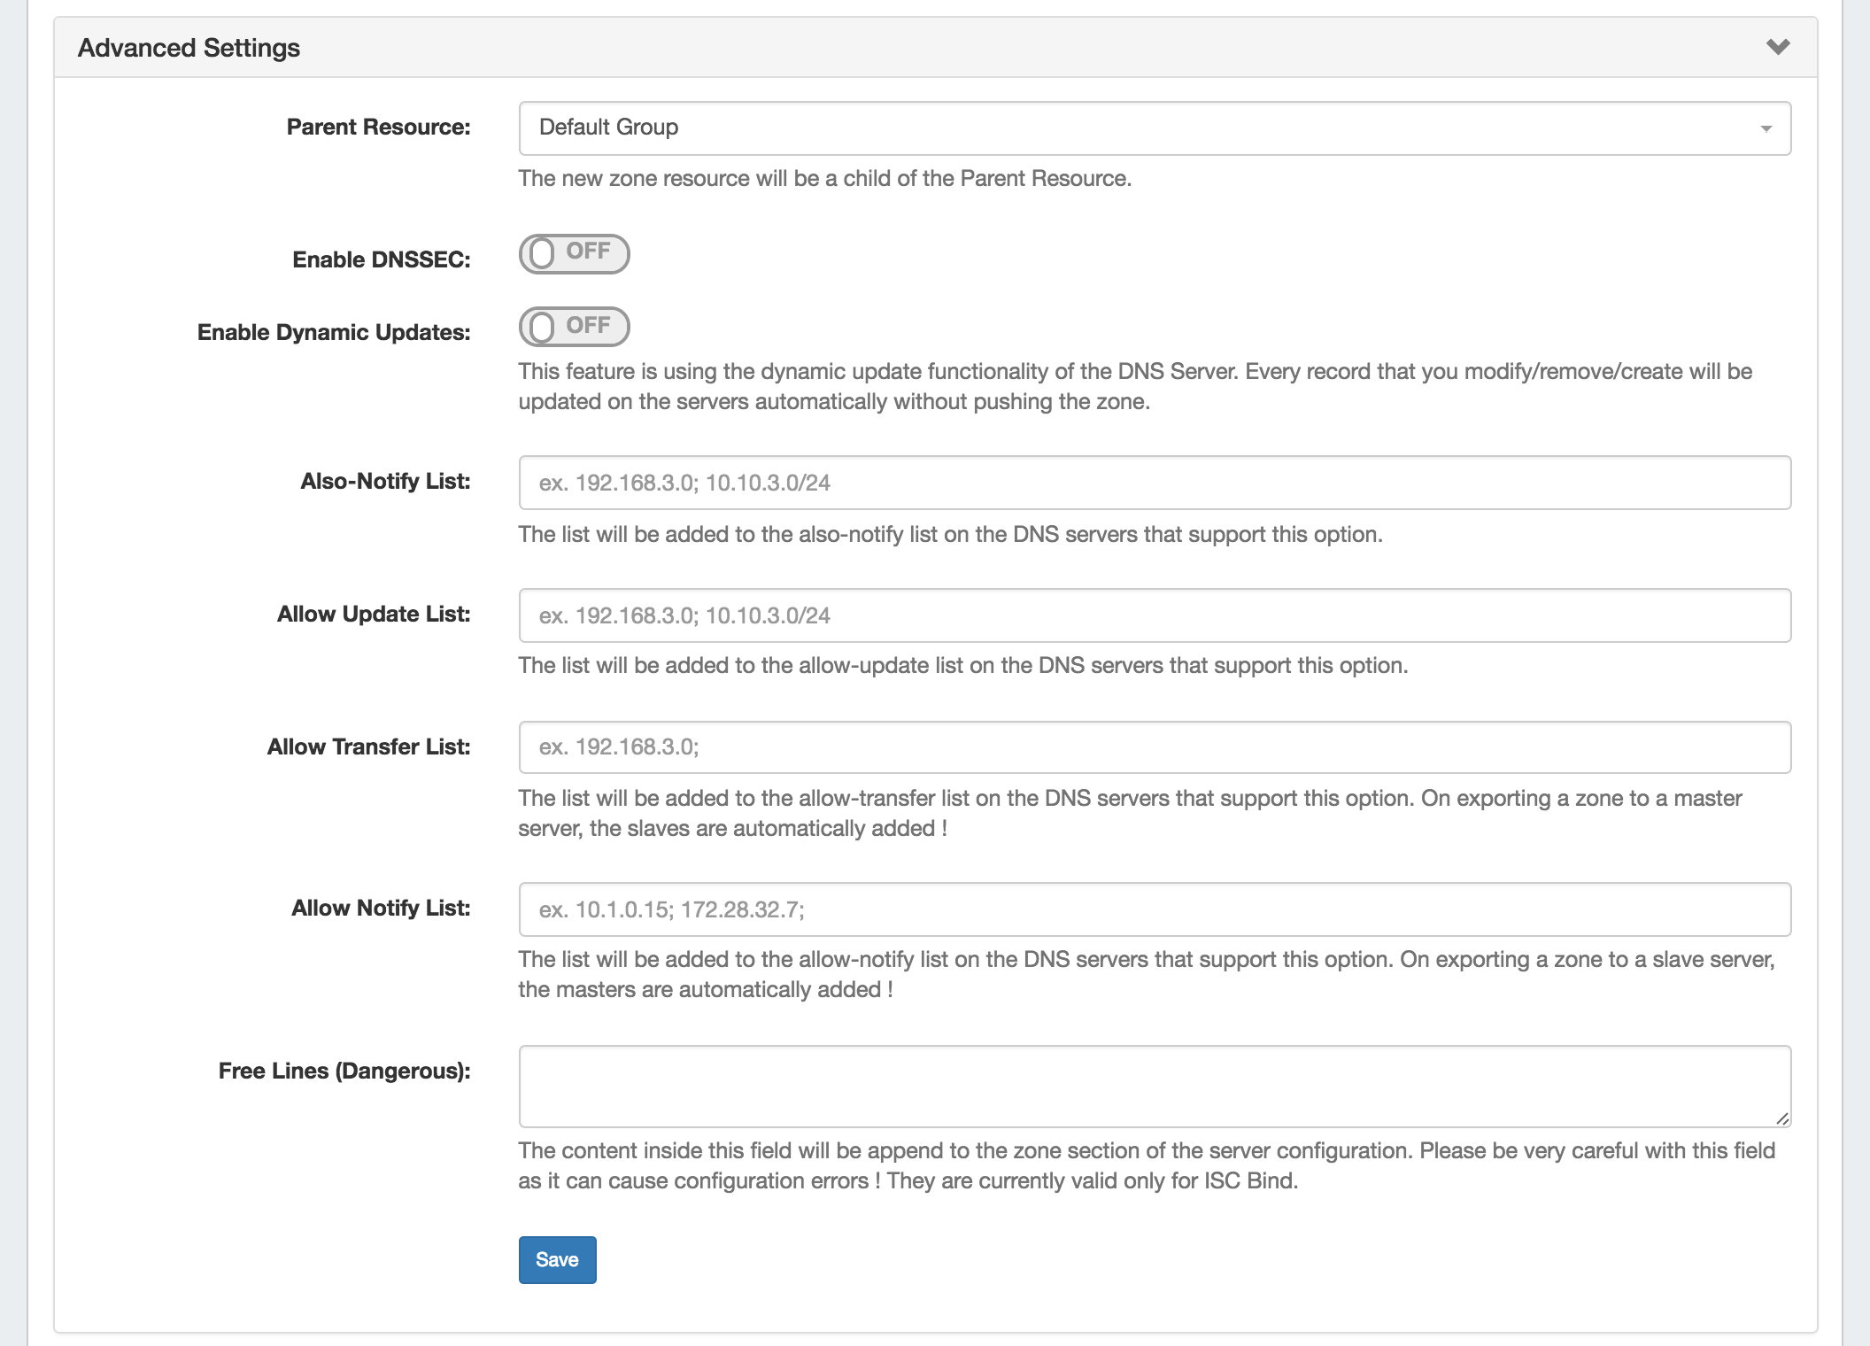This screenshot has height=1346, width=1870.
Task: Click the Free Lines (Dangerous) label
Action: click(344, 1071)
